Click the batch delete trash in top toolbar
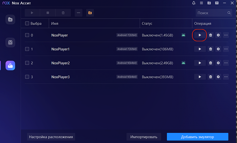 [x=63, y=13]
